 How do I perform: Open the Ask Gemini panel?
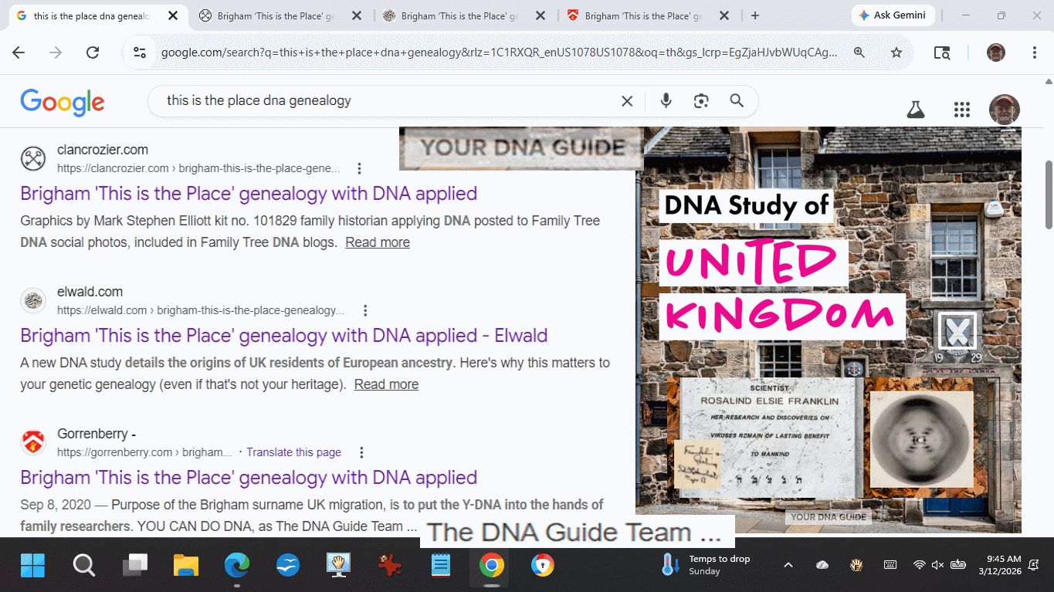point(893,15)
